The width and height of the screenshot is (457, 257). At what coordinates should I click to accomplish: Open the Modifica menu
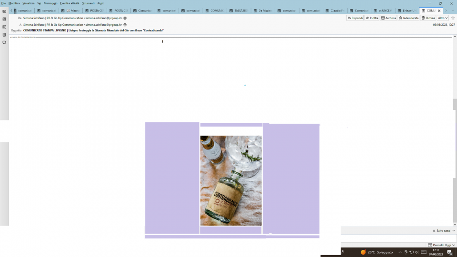click(x=14, y=3)
